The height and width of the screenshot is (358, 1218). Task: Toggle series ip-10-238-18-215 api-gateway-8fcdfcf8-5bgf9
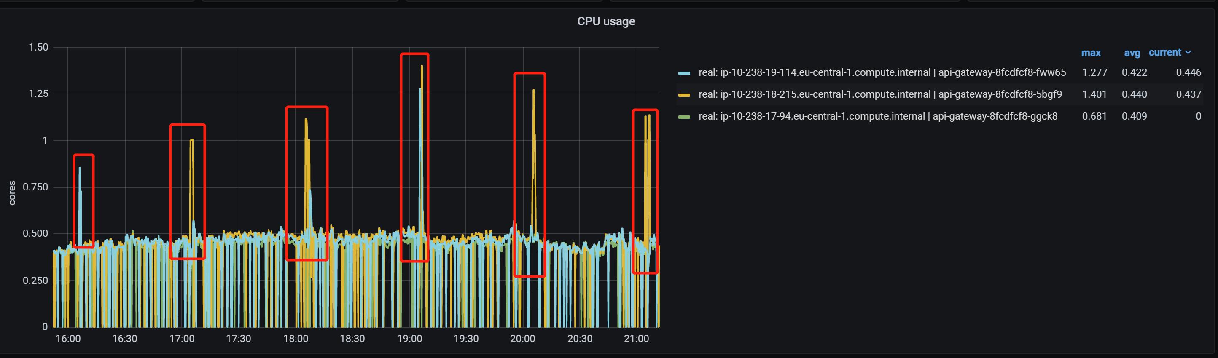click(880, 94)
